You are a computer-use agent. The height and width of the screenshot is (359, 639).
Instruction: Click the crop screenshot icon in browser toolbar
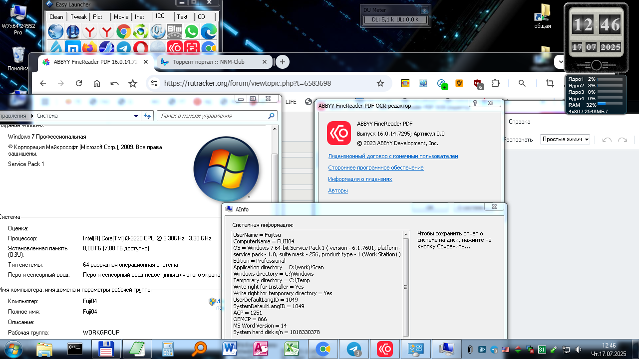(x=550, y=83)
